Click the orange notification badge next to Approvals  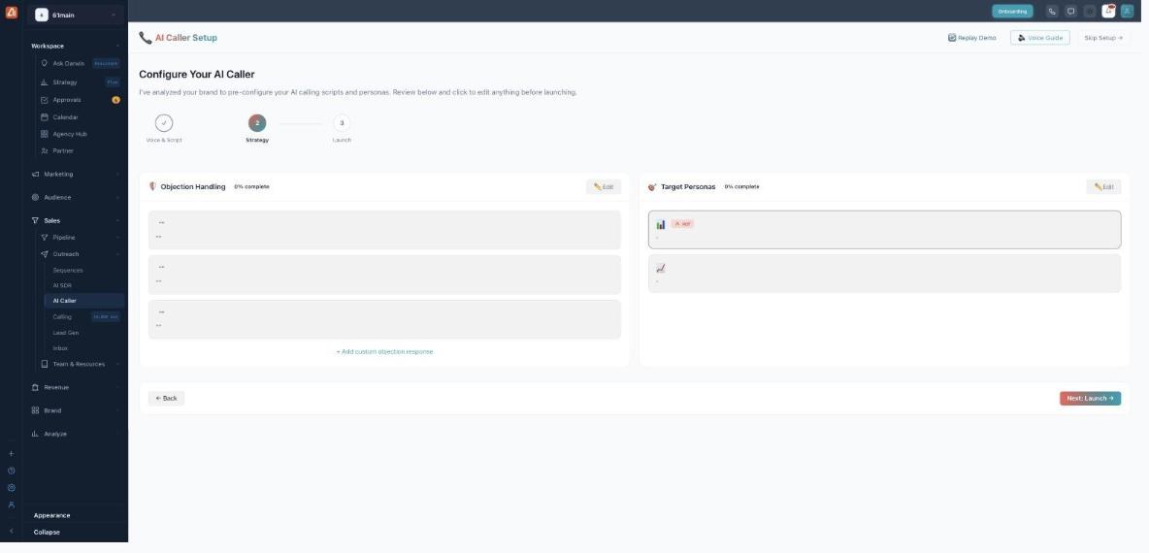(115, 100)
